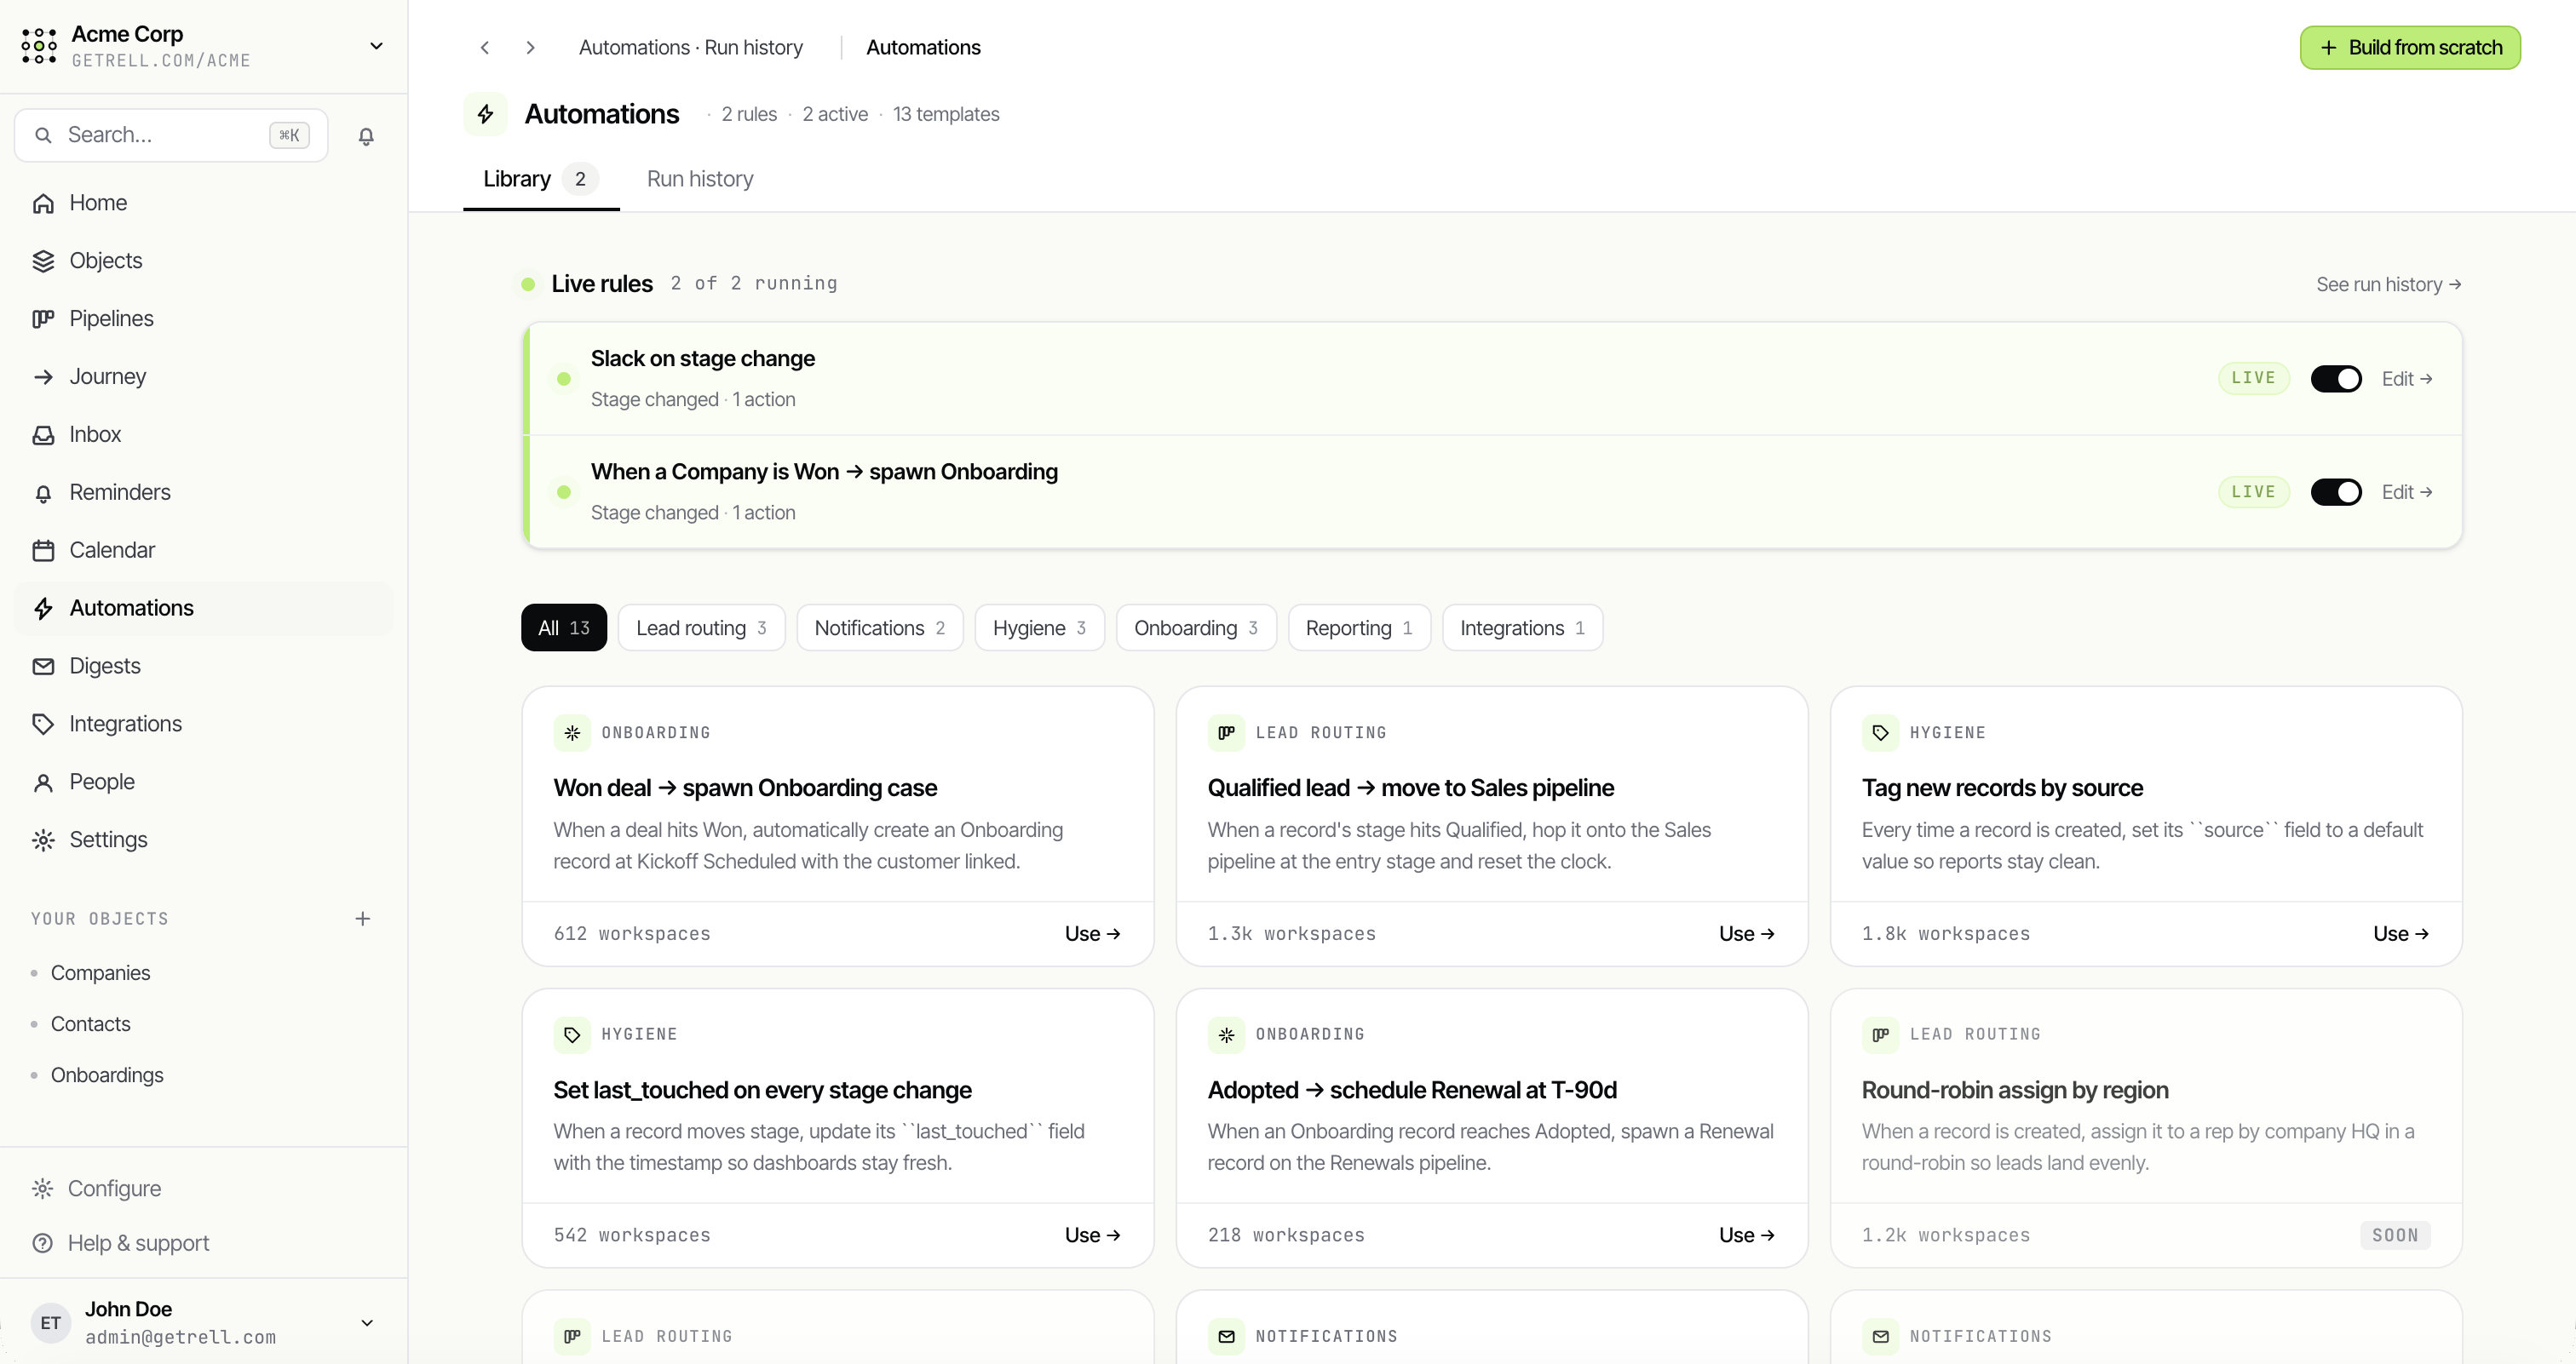This screenshot has width=2576, height=1364.
Task: Filter templates by Reporting
Action: 1360,628
